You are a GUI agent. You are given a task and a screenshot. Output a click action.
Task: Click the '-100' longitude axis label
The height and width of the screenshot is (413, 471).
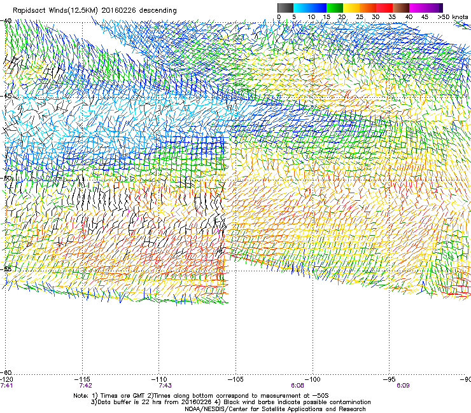(313, 380)
